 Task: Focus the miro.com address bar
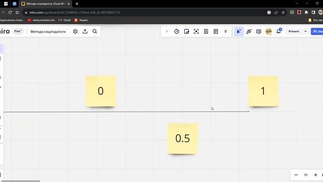click(144, 12)
